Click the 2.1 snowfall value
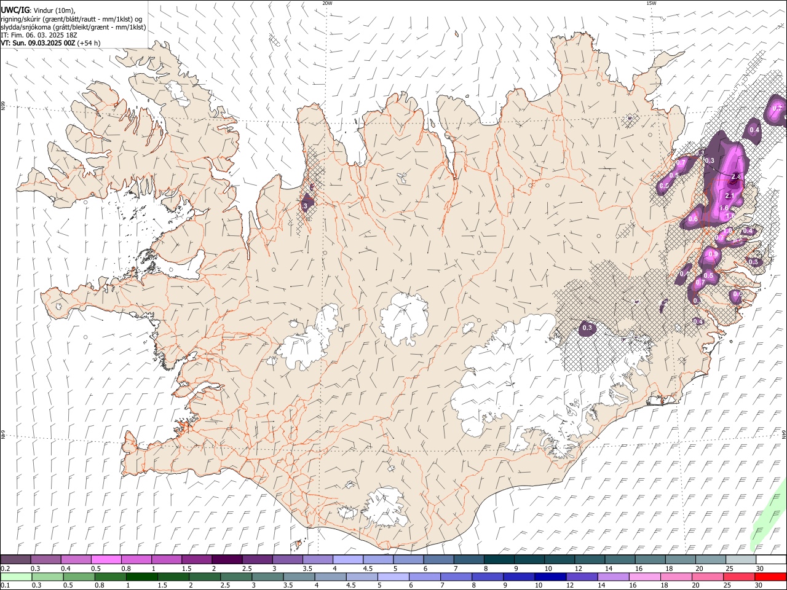787x590 pixels. (x=730, y=195)
